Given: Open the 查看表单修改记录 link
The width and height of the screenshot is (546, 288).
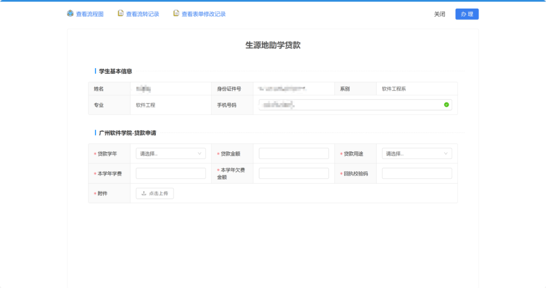Looking at the screenshot, I should 203,14.
